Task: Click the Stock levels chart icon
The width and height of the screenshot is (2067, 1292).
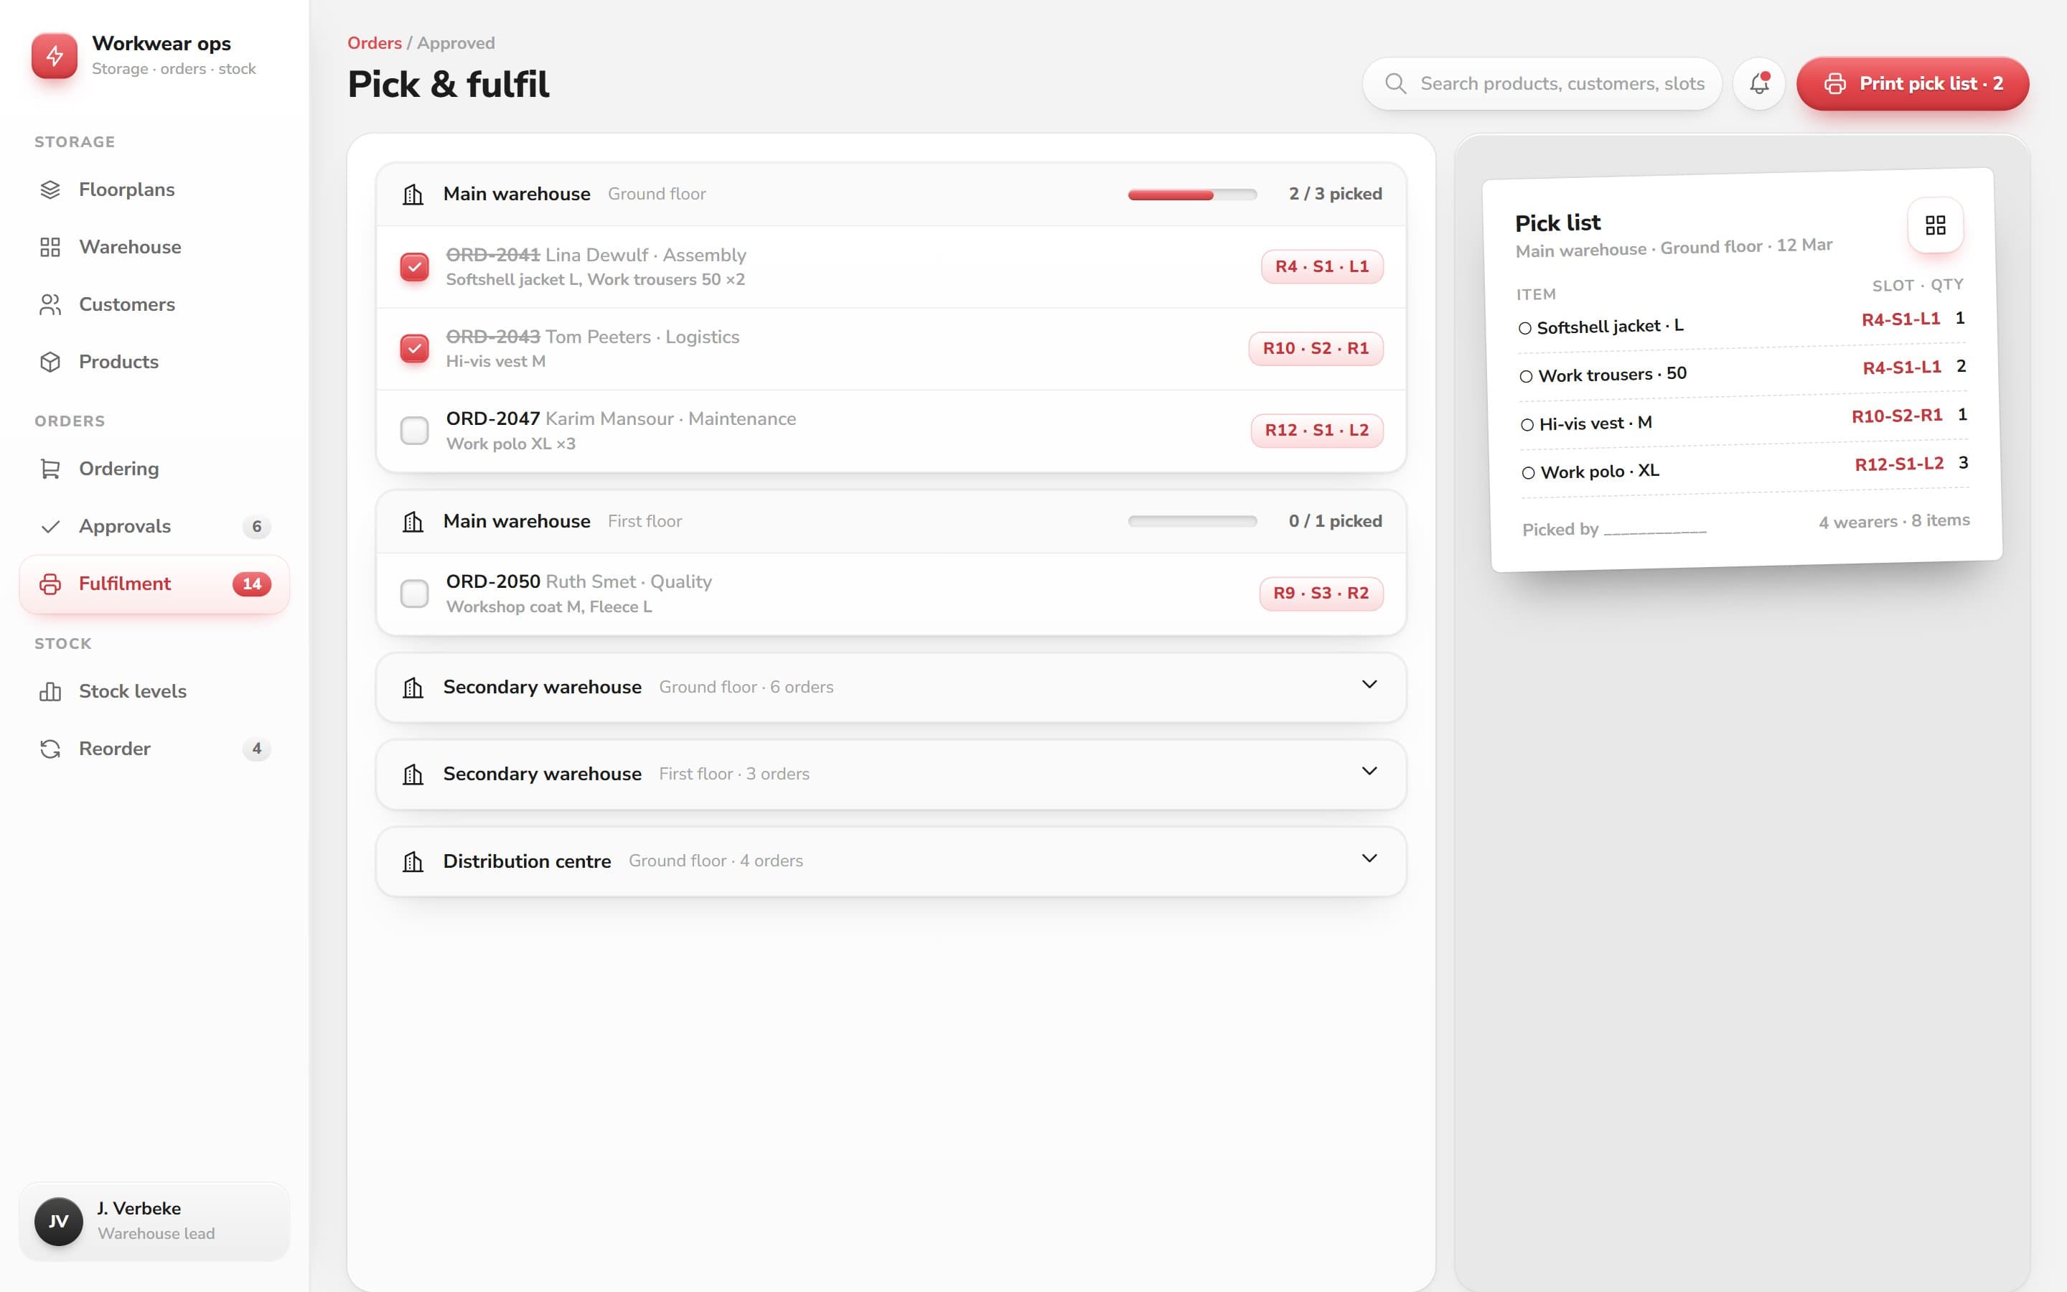Action: coord(50,691)
